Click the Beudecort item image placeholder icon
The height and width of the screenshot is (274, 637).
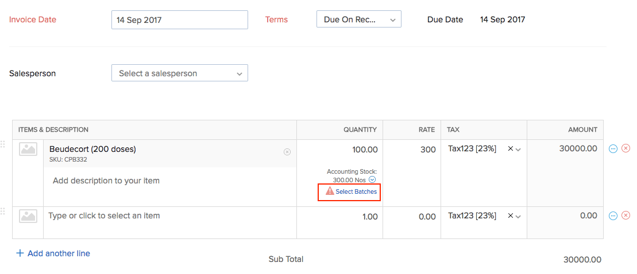pos(28,150)
